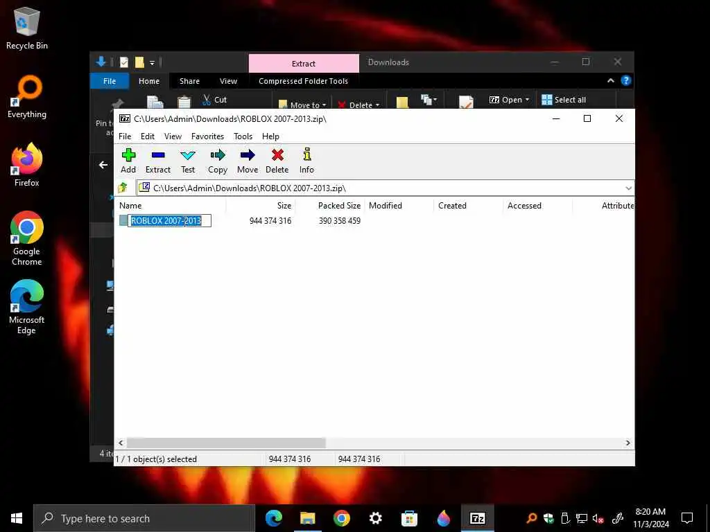
Task: Sort archive list by Modified column
Action: 399,205
